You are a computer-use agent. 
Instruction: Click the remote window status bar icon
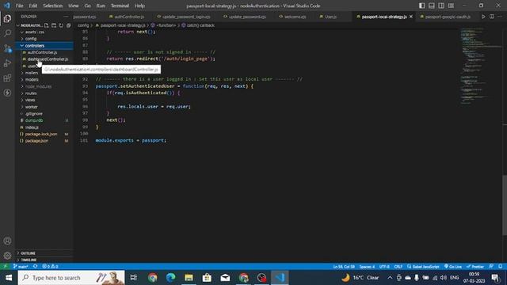point(5,267)
